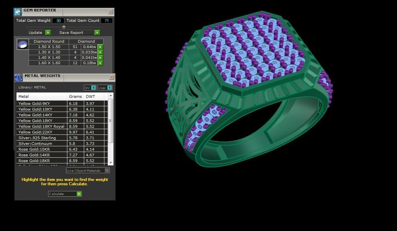Screen dimensions: 397x231
Task: Click the 1.50 X 1.50 size cell
Action: [49, 47]
